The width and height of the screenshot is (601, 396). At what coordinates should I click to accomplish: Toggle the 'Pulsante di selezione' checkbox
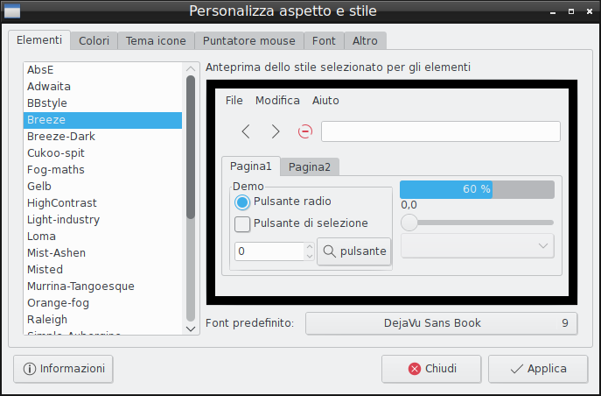[x=243, y=223]
